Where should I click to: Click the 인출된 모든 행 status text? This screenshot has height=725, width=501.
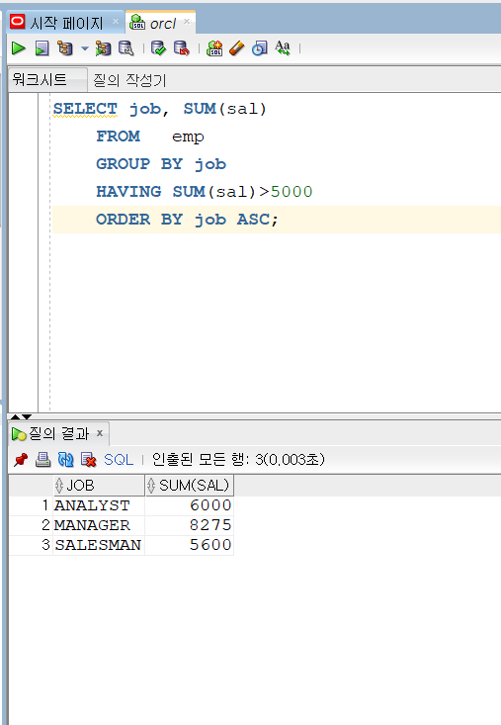(x=238, y=460)
